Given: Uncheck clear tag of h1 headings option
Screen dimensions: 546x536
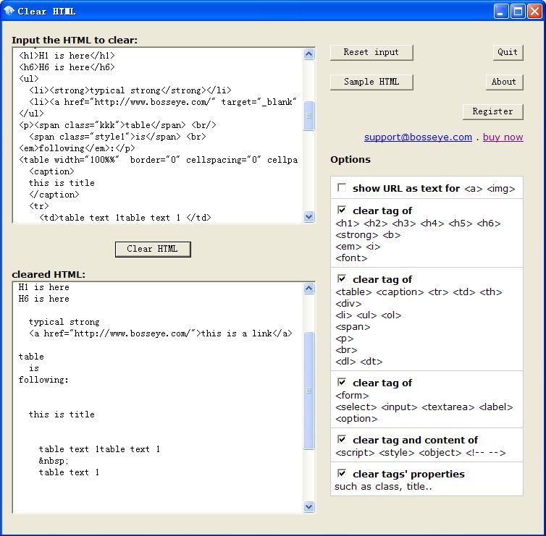Looking at the screenshot, I should (342, 210).
